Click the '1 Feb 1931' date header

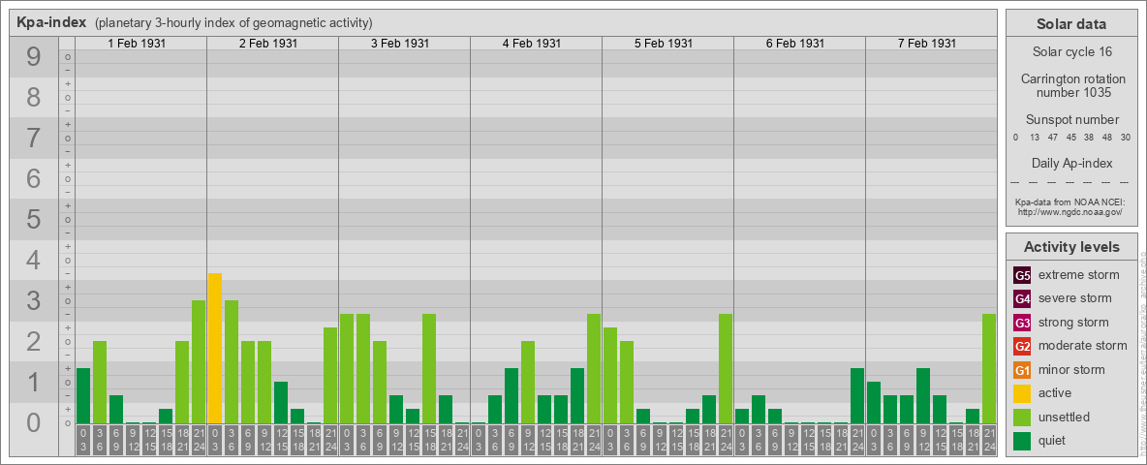137,44
